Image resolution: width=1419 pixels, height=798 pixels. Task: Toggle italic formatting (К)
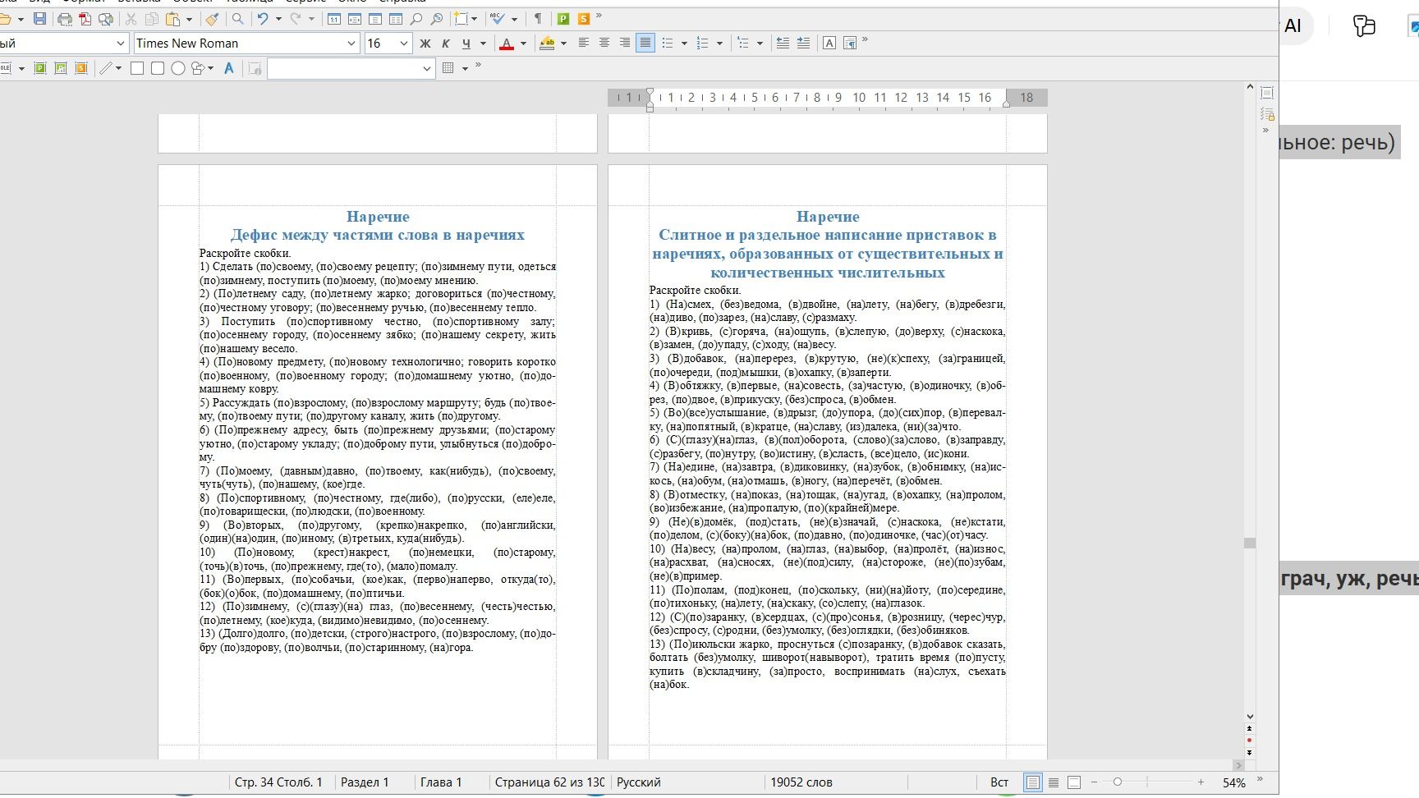(446, 43)
